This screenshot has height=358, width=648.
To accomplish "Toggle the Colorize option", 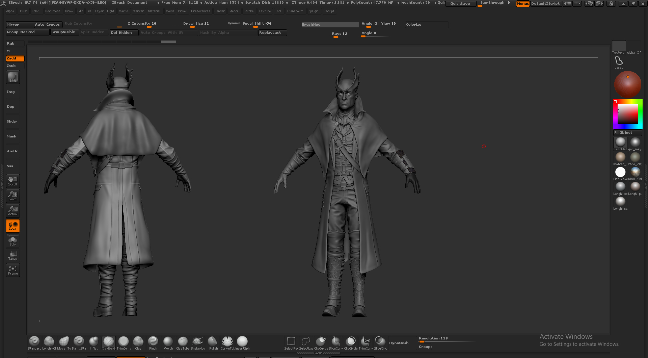I will [427, 25].
